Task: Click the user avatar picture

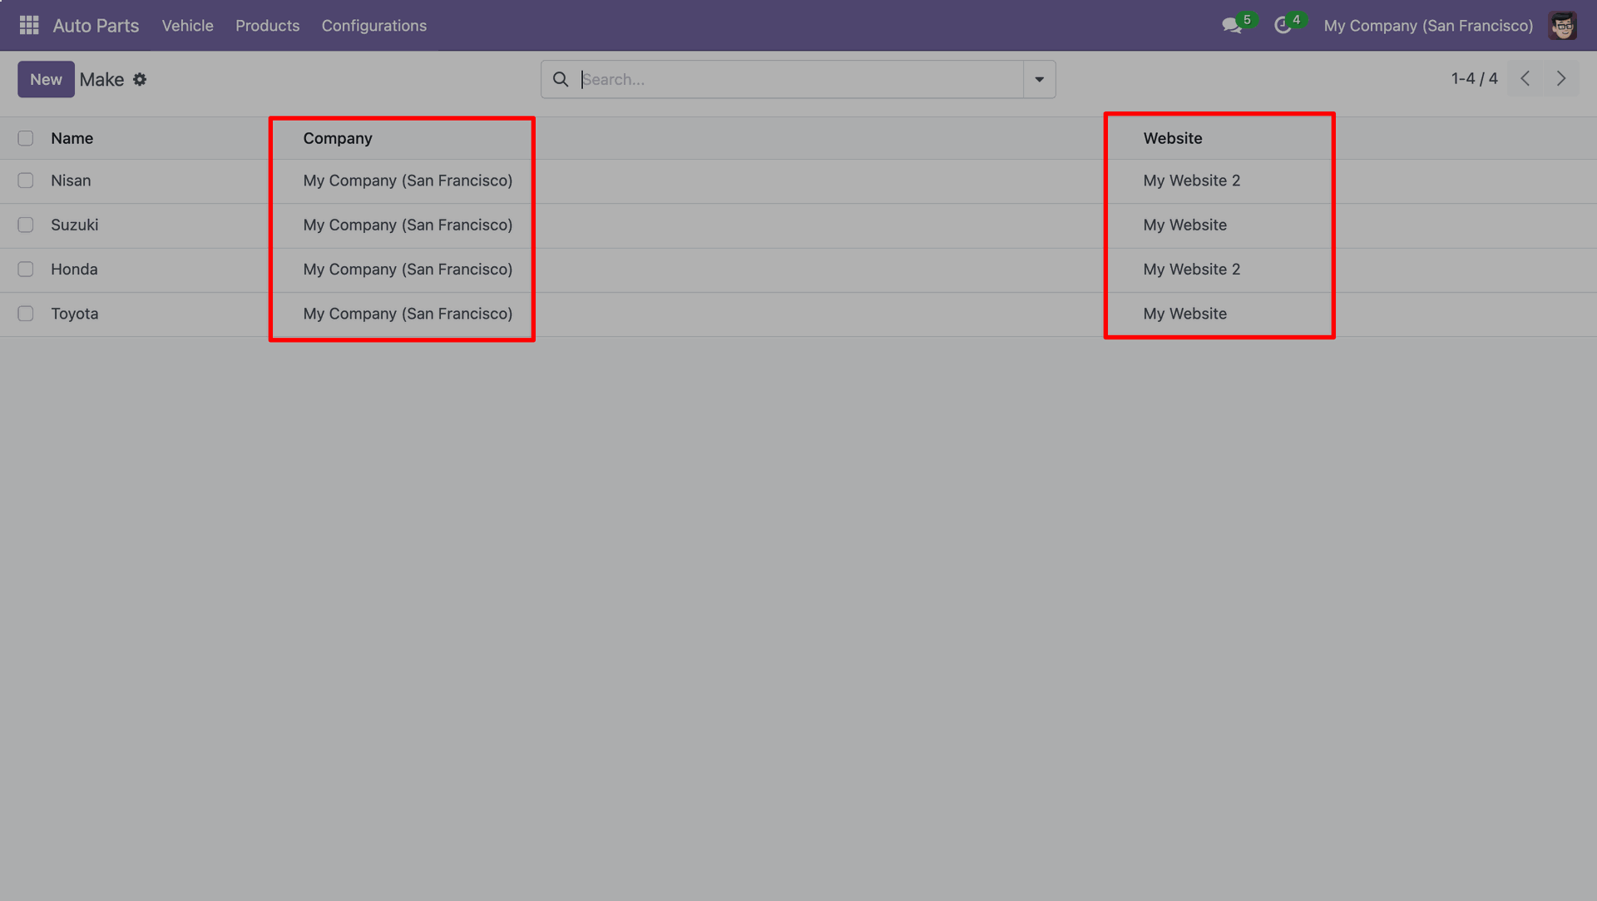Action: (1562, 26)
